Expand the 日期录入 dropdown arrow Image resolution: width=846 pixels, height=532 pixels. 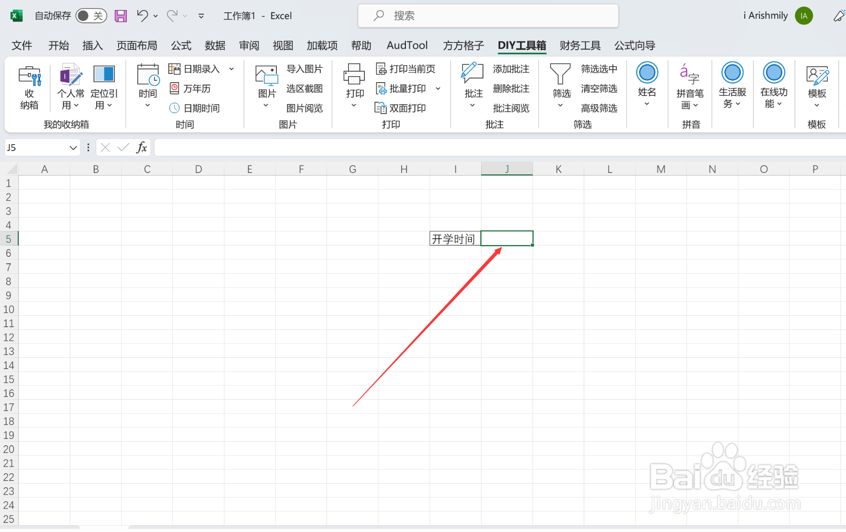232,69
